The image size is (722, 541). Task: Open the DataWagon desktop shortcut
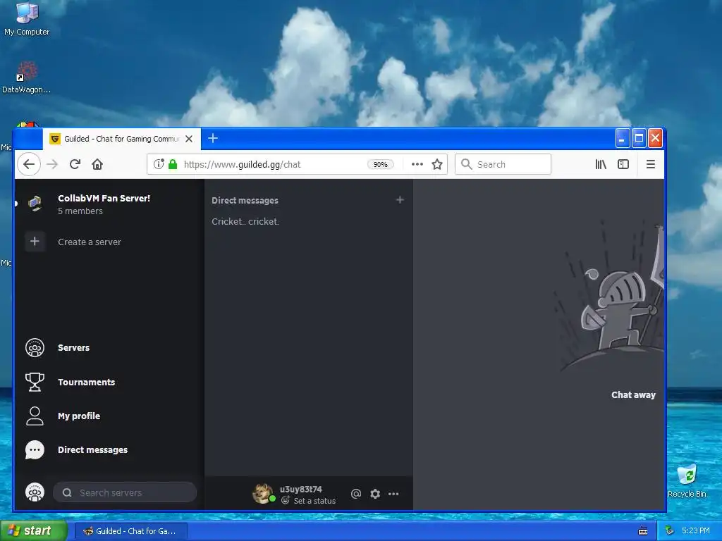(x=26, y=77)
